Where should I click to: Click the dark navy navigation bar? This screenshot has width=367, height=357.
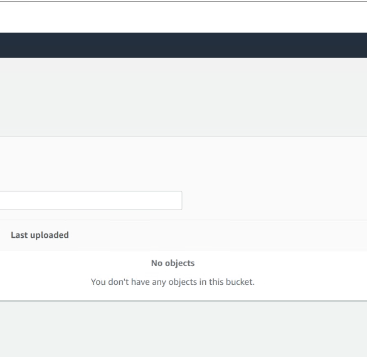183,45
